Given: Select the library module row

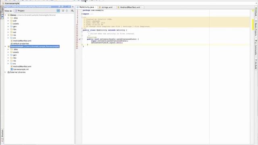Looking at the screenshot, I should pos(39,15).
